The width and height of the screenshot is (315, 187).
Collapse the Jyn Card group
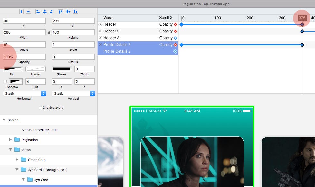23,179
